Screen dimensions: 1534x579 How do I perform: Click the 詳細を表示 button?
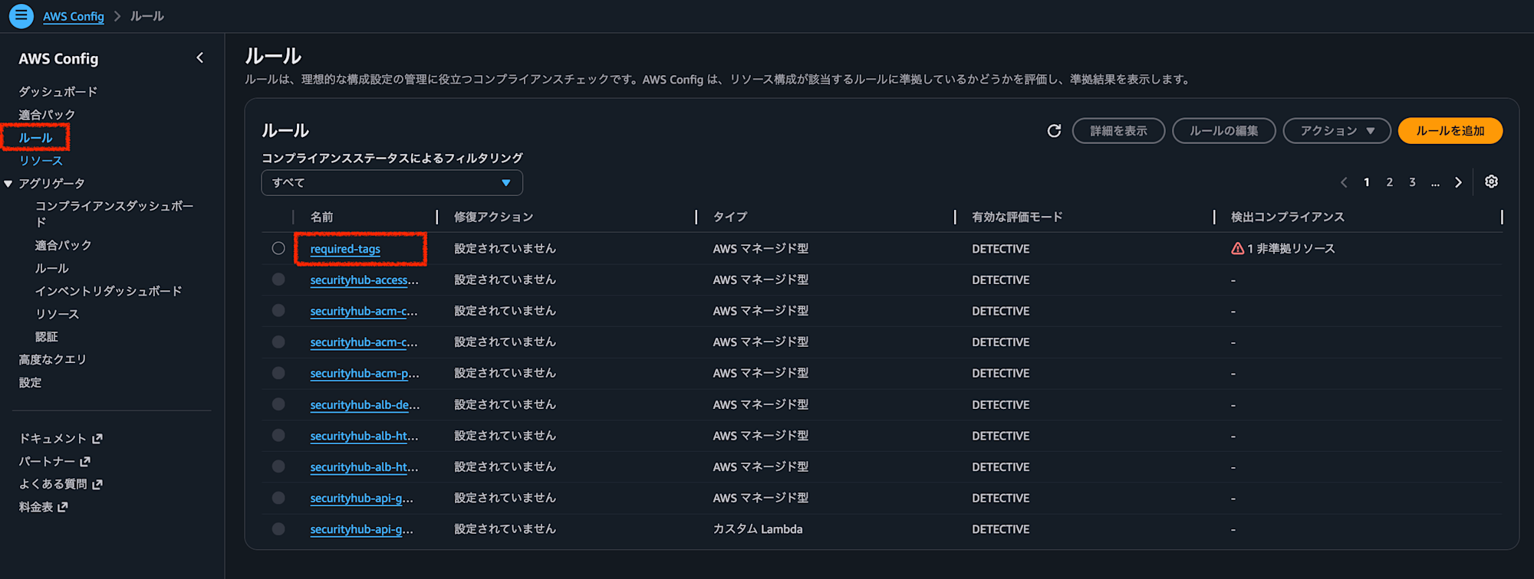tap(1118, 131)
